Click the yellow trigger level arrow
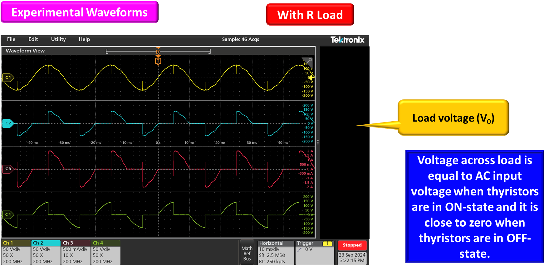This screenshot has width=549, height=269. (311, 78)
